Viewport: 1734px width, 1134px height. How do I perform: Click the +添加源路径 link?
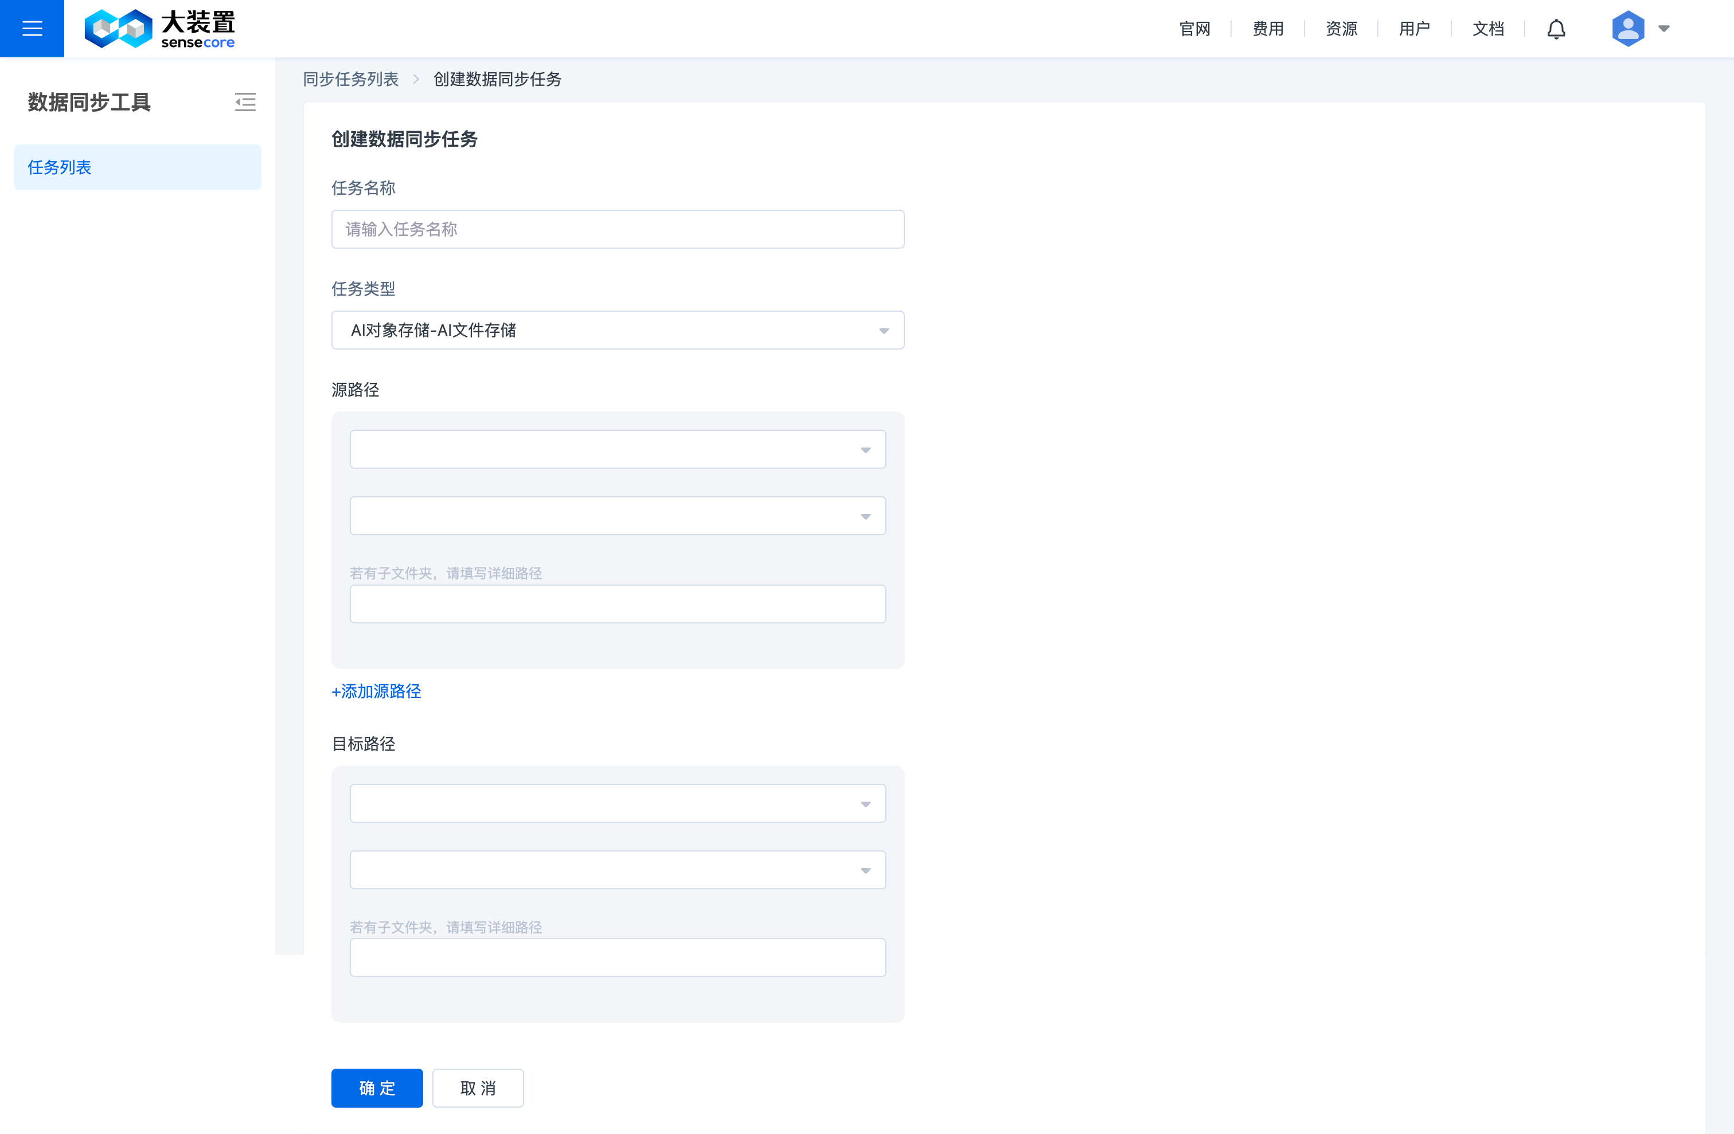[x=376, y=692]
